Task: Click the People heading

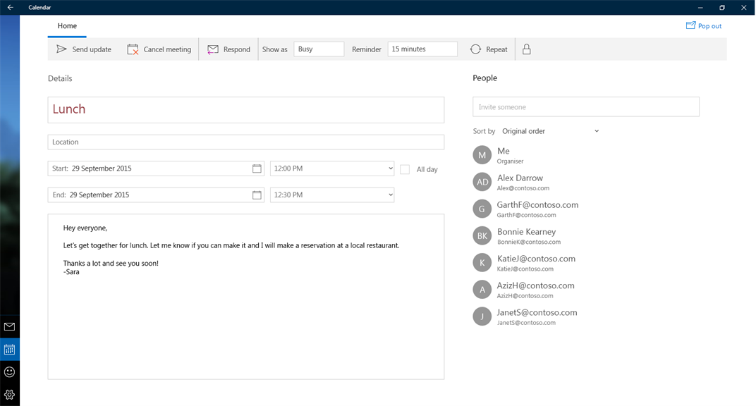Action: coord(484,78)
